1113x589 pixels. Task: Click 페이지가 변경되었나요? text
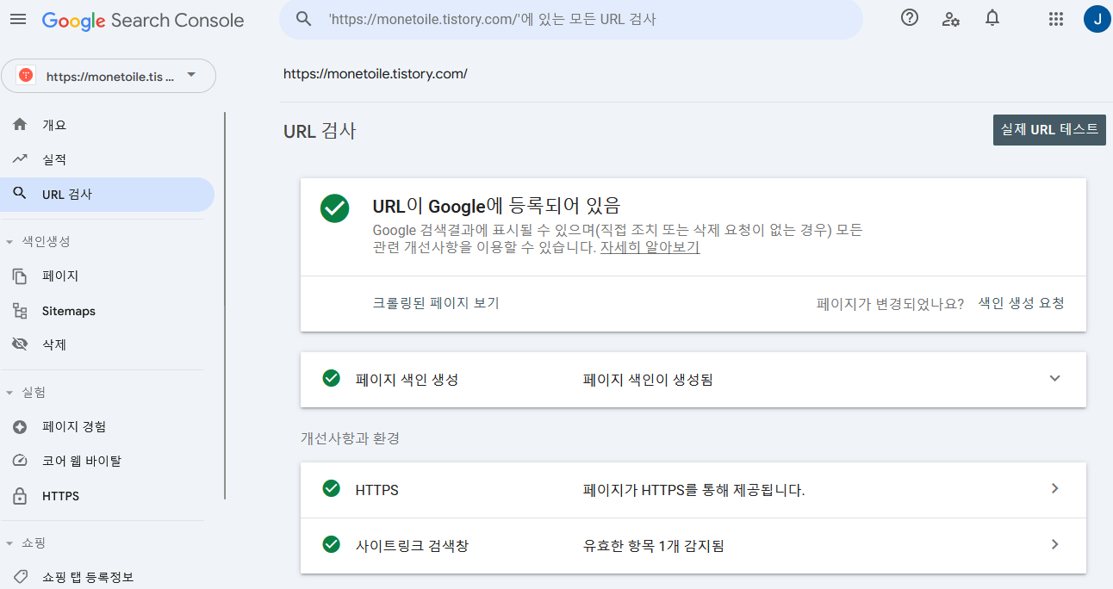tap(890, 303)
